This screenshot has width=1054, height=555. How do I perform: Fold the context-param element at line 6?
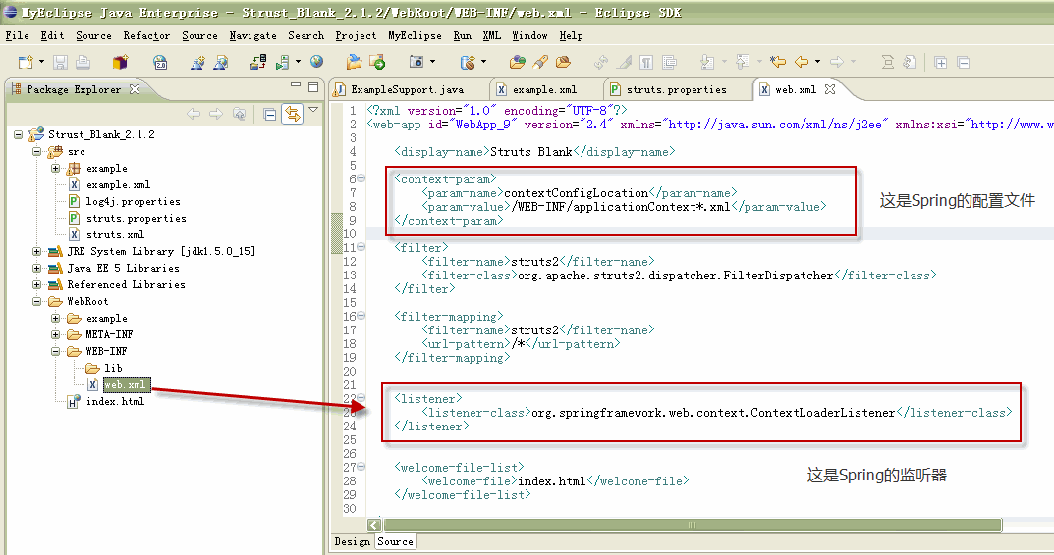pyautogui.click(x=361, y=178)
